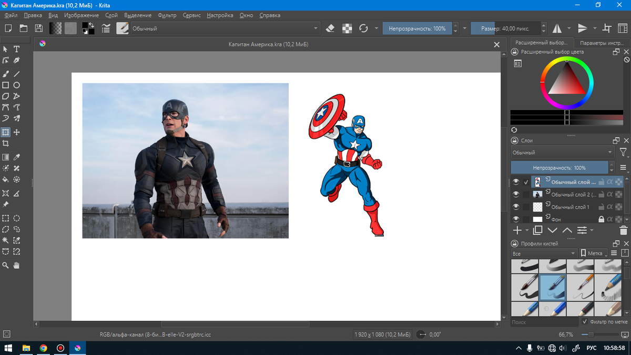The width and height of the screenshot is (631, 355).
Task: Switch to Параметры инструмента tab
Action: [x=602, y=43]
